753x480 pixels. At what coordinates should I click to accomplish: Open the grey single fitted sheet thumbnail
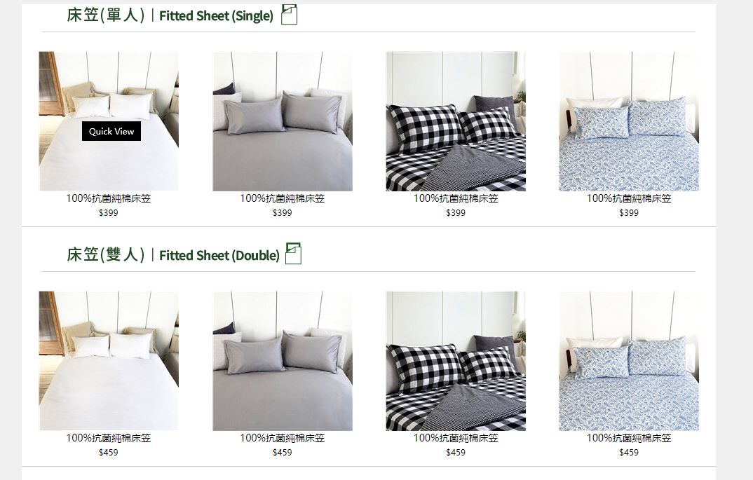click(283, 121)
